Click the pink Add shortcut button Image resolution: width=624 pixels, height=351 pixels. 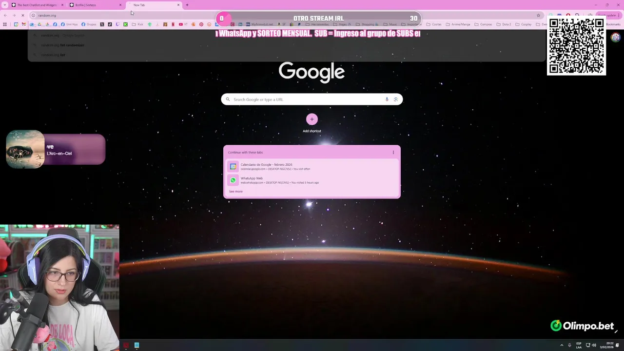click(312, 119)
